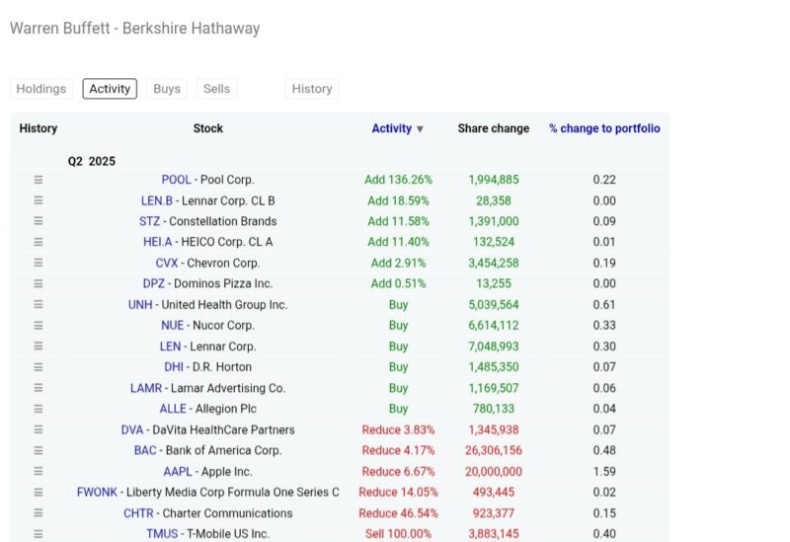Open history icon for CHTR row

[39, 512]
